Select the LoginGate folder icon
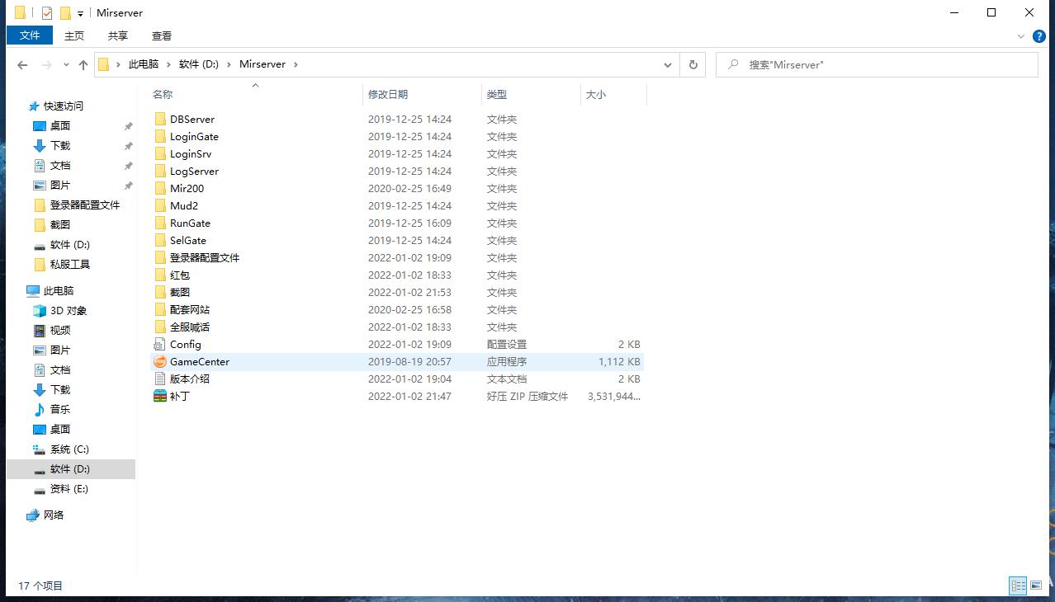1055x602 pixels. coord(160,136)
